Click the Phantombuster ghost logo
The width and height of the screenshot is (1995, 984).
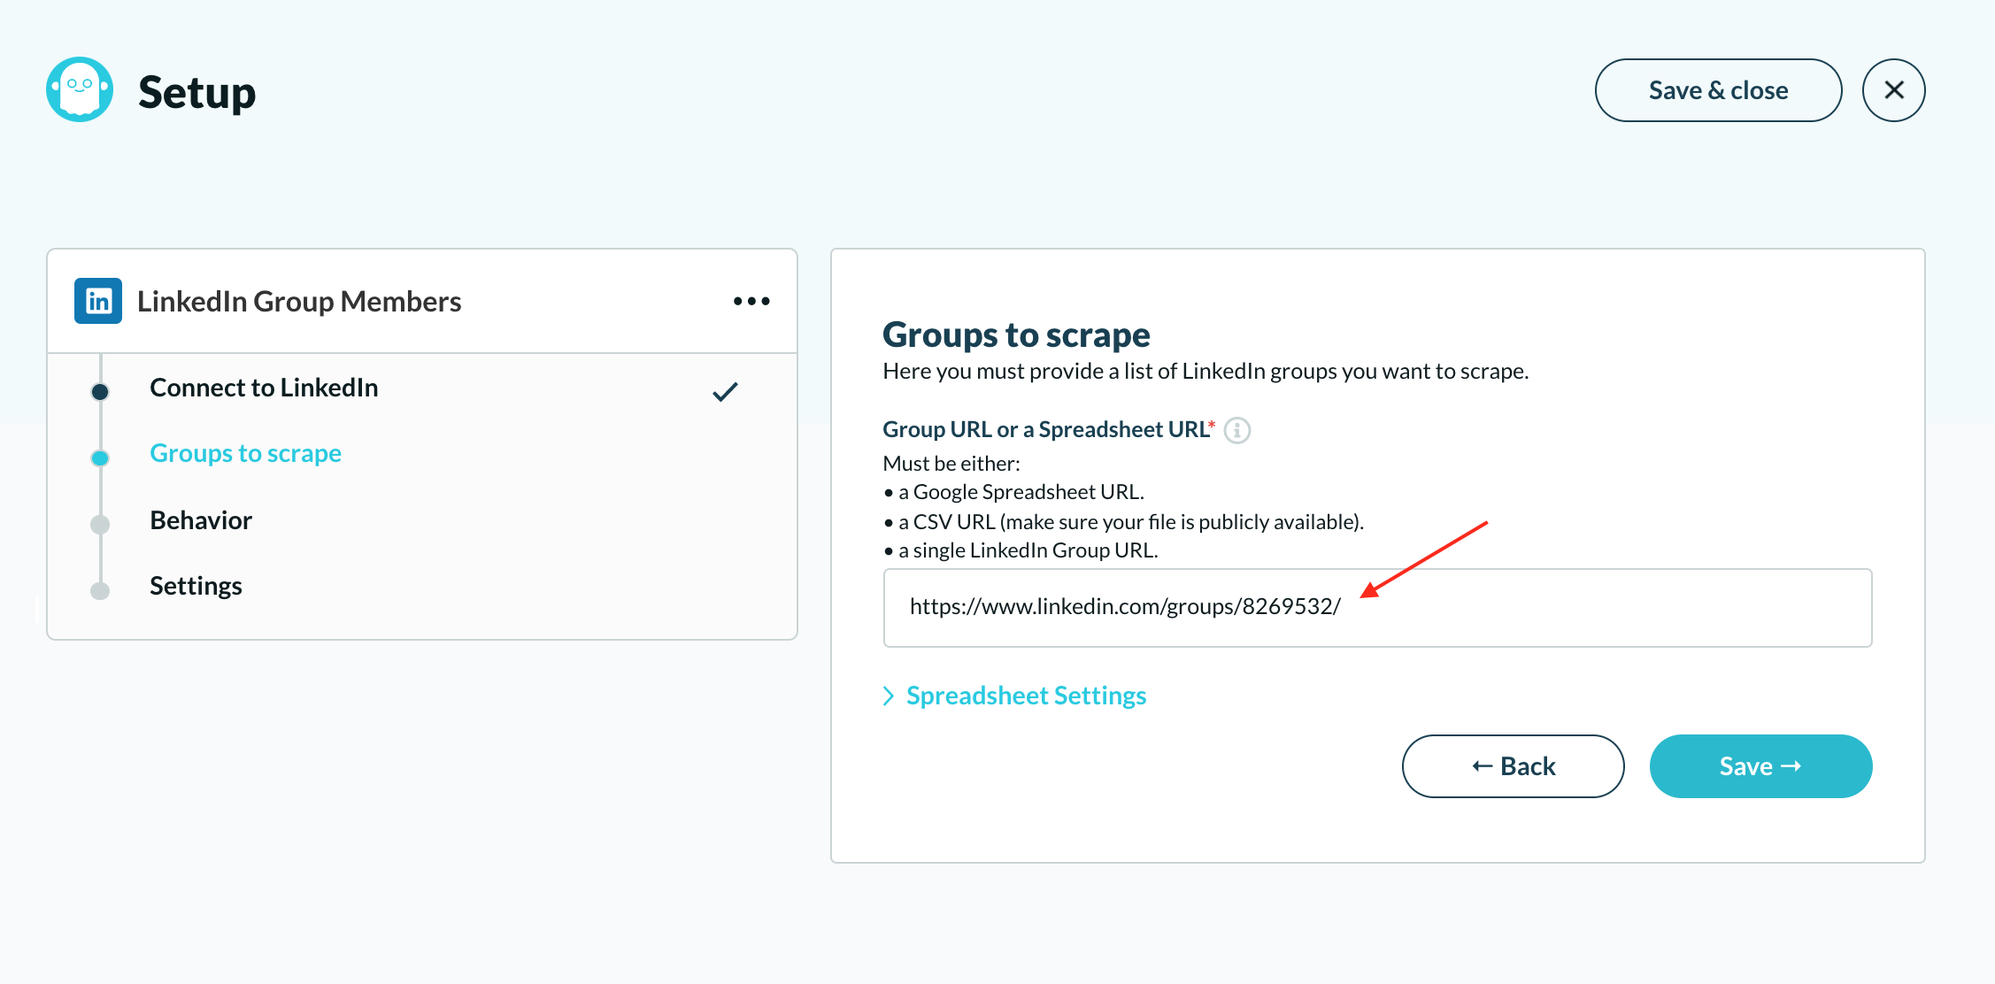click(80, 90)
